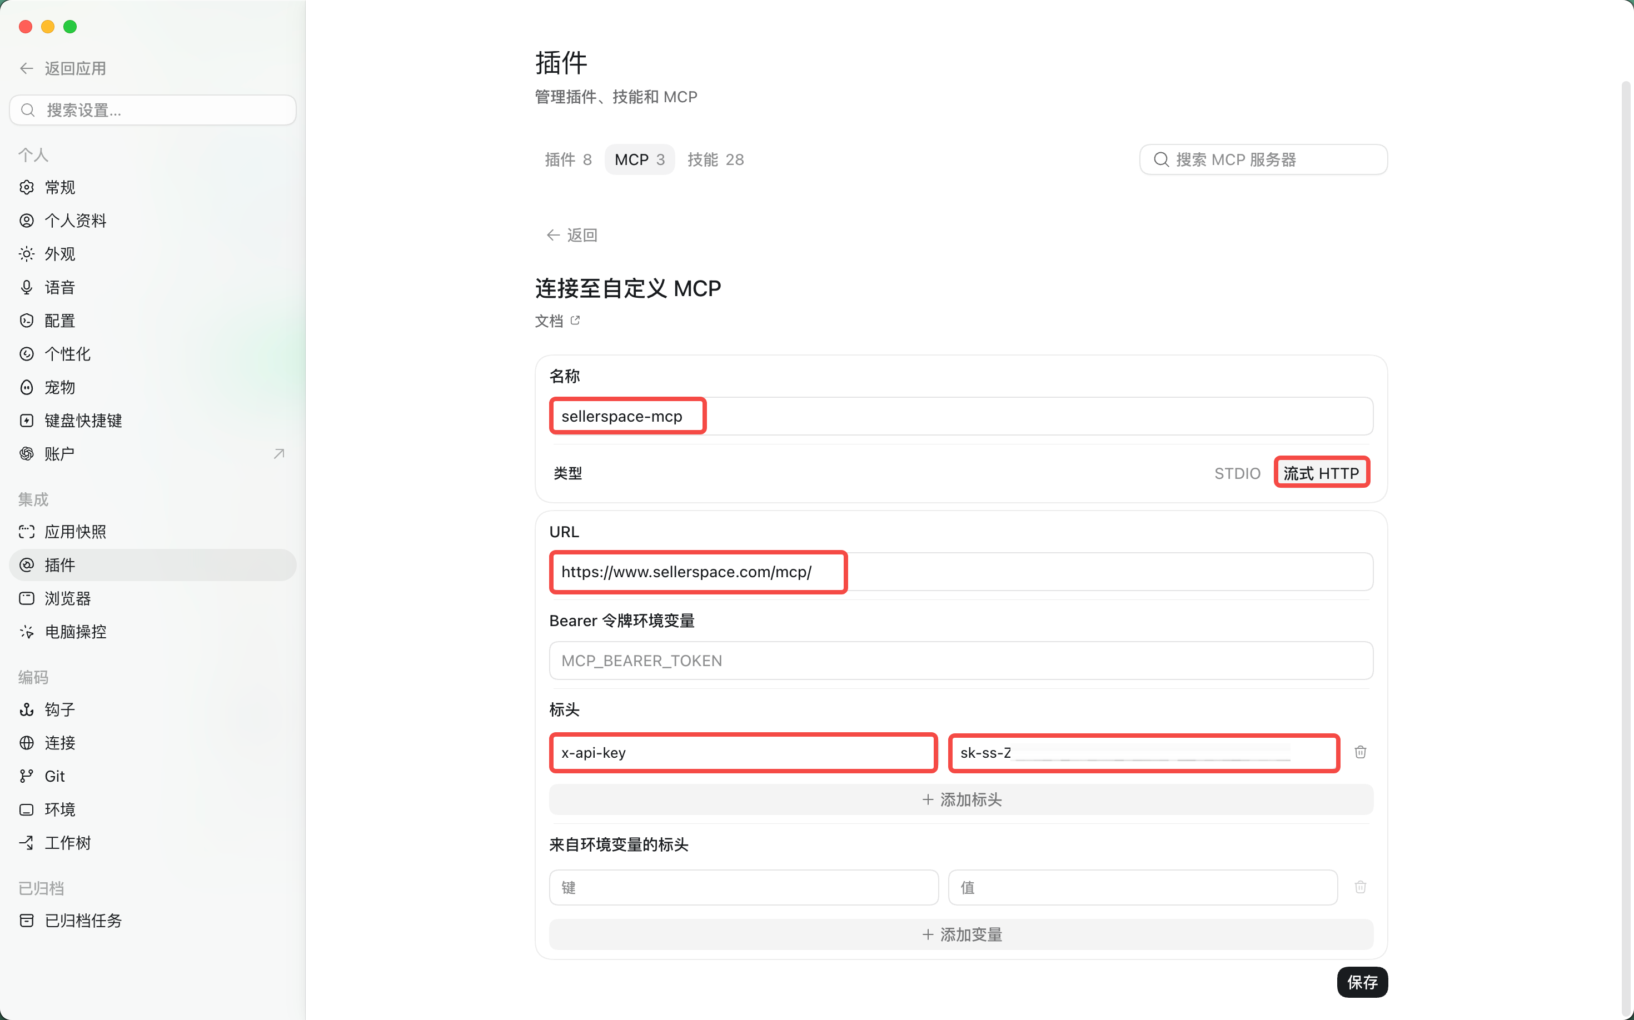This screenshot has height=1020, width=1634.
Task: Click trash icon in 来自环境变量的标头 row
Action: click(1361, 887)
